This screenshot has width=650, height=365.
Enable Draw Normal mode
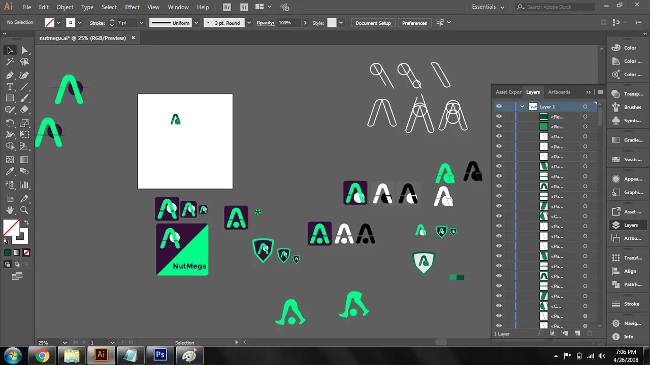pyautogui.click(x=8, y=264)
